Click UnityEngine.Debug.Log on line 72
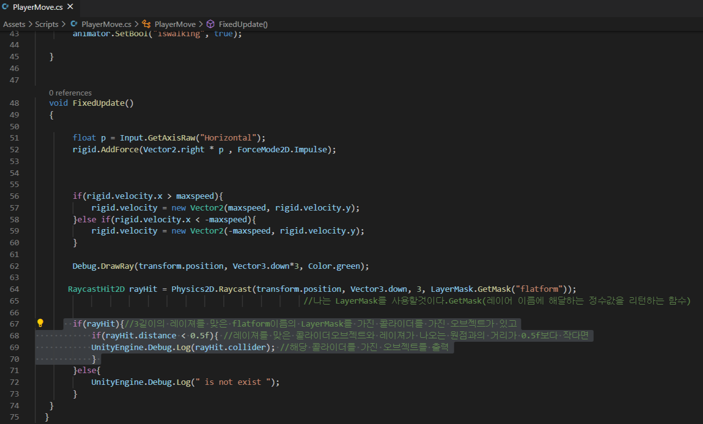This screenshot has height=424, width=703. pos(141,382)
